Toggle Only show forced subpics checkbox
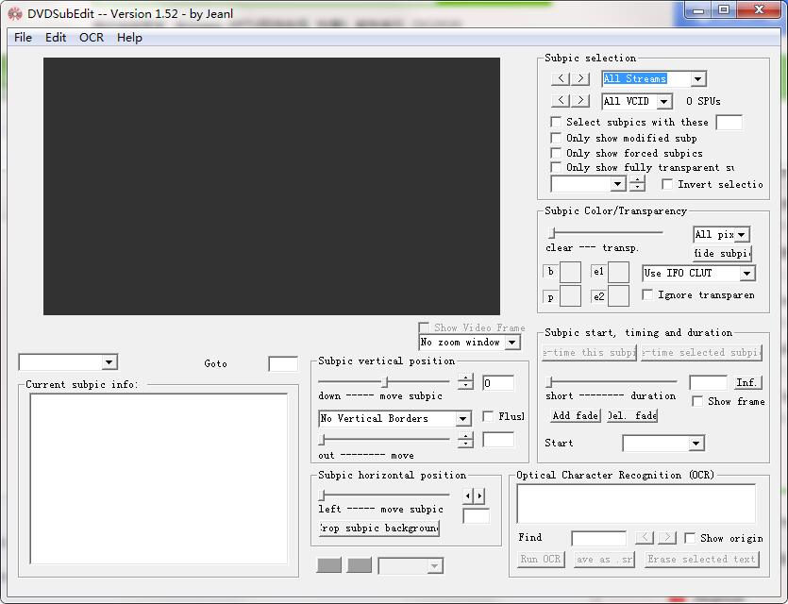788x604 pixels. pos(556,153)
